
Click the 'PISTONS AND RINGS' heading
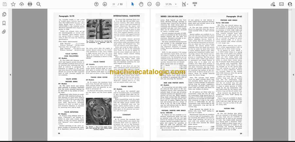[x=229, y=20]
